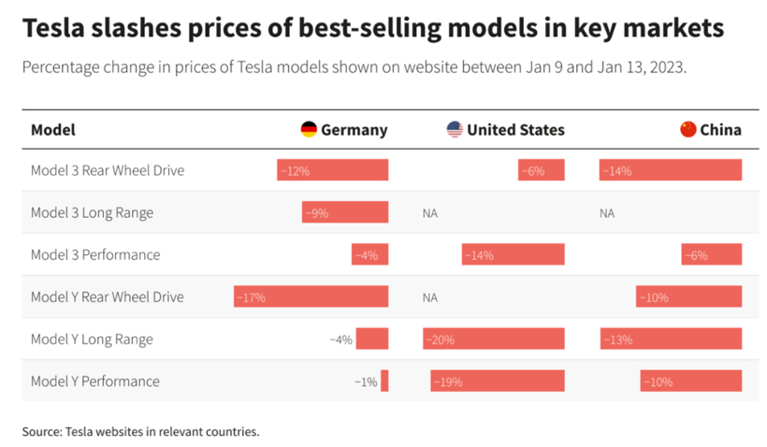Click the United States flag icon
The width and height of the screenshot is (767, 447).
click(x=455, y=129)
